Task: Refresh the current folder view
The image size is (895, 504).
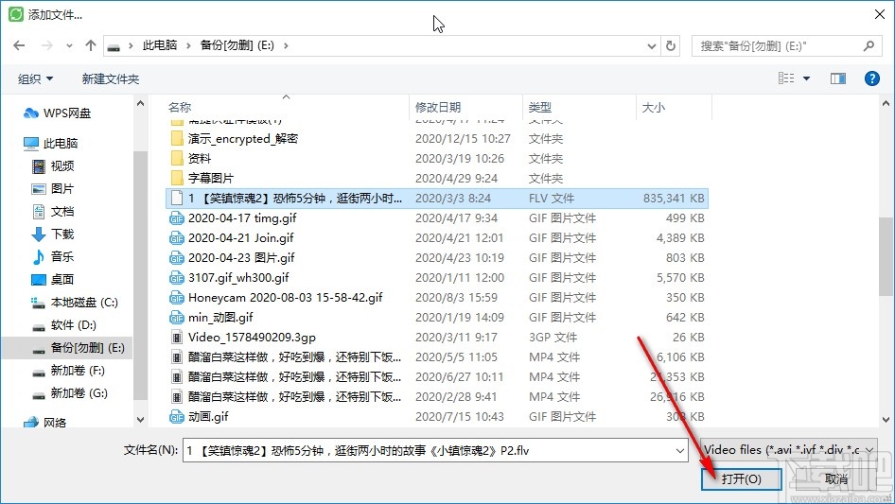Action: pos(672,45)
